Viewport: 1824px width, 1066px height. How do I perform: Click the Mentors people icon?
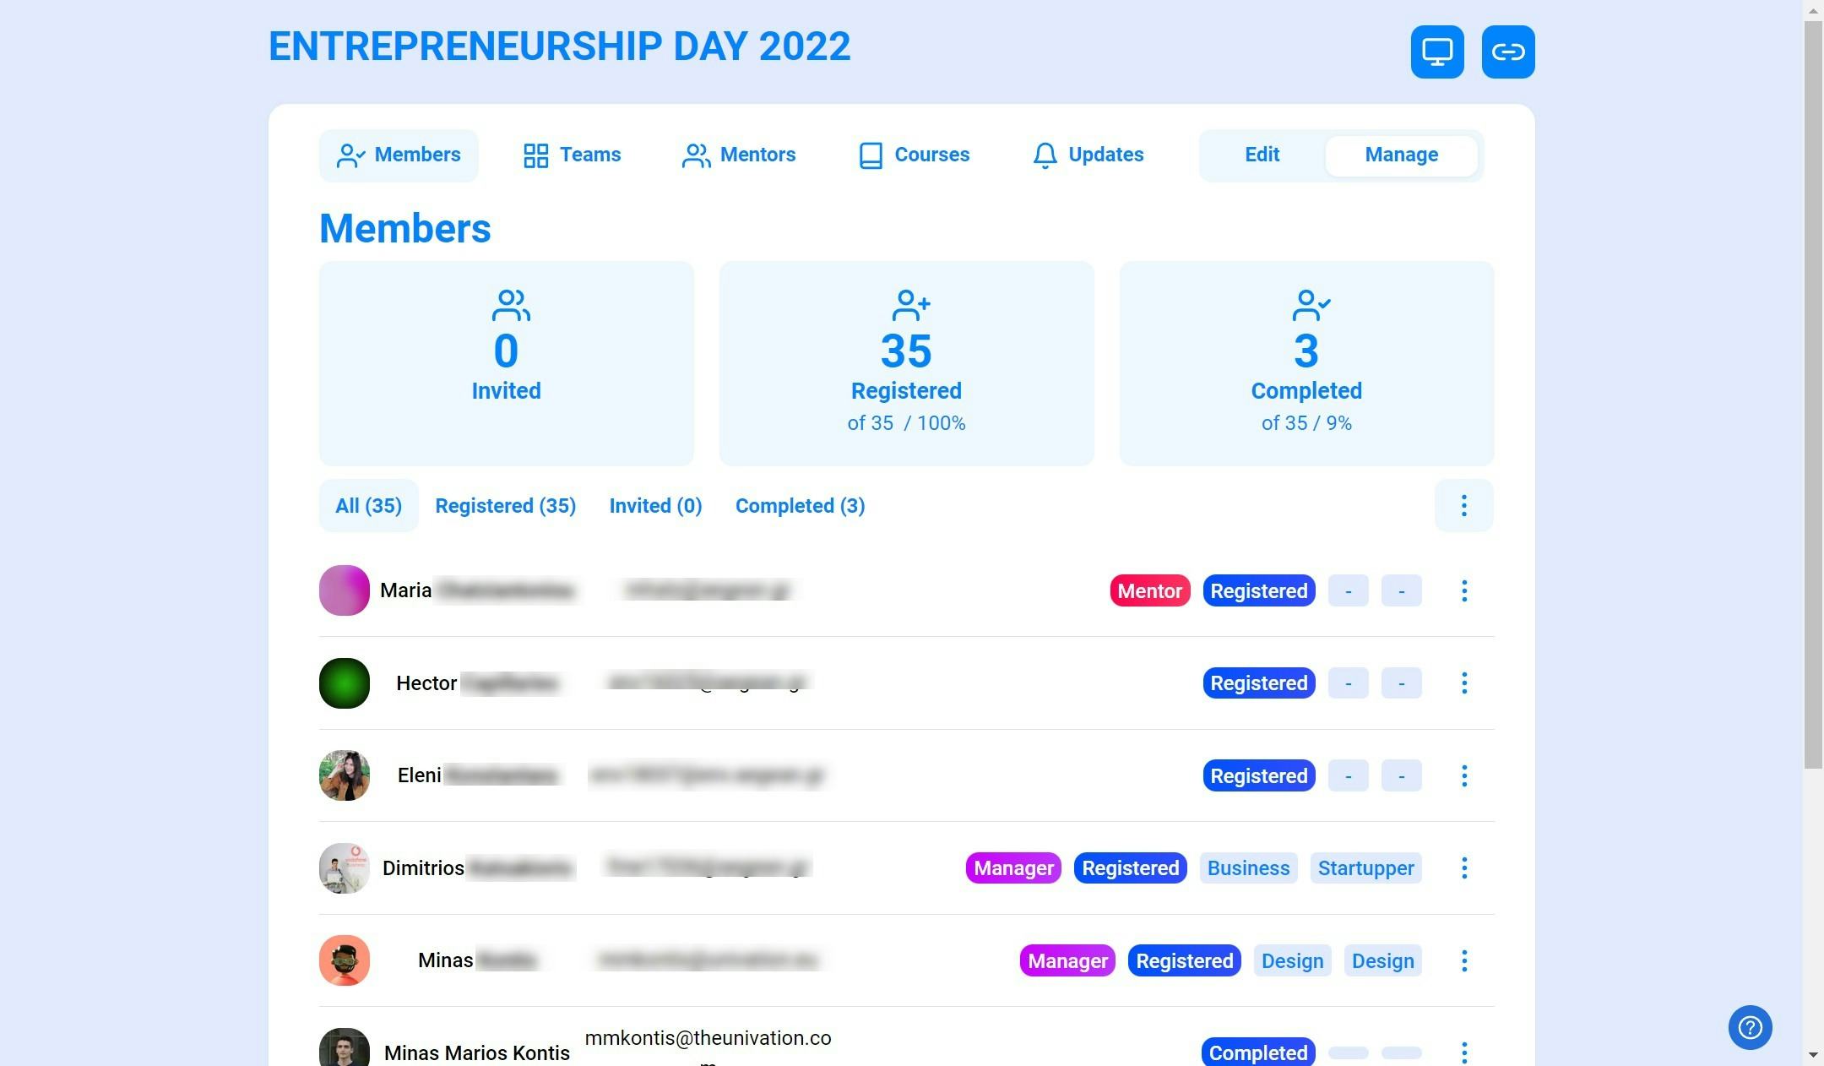click(695, 155)
